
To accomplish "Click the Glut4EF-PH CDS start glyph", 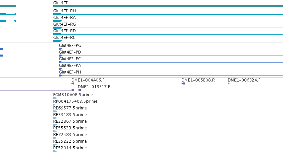I will [x=61, y=76].
